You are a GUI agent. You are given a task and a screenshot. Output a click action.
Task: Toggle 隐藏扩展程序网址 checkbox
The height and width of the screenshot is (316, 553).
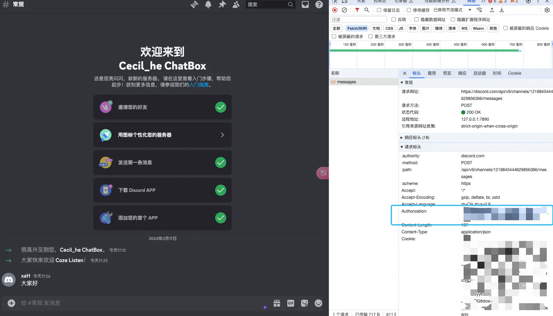453,19
